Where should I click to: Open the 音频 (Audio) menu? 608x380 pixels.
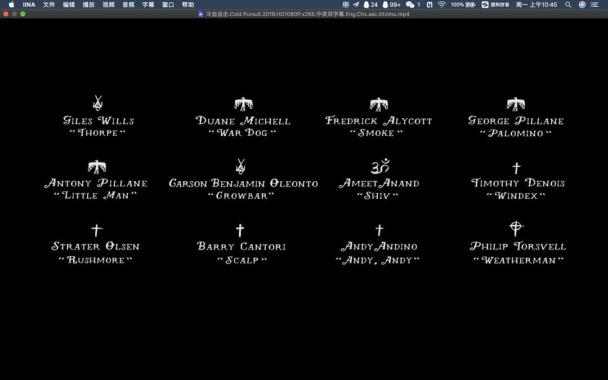tap(128, 5)
